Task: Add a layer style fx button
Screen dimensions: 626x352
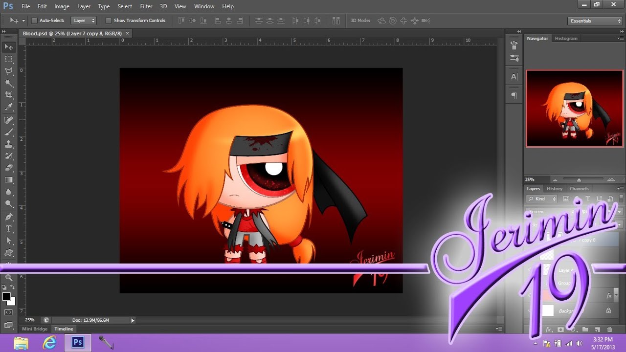Action: point(549,330)
